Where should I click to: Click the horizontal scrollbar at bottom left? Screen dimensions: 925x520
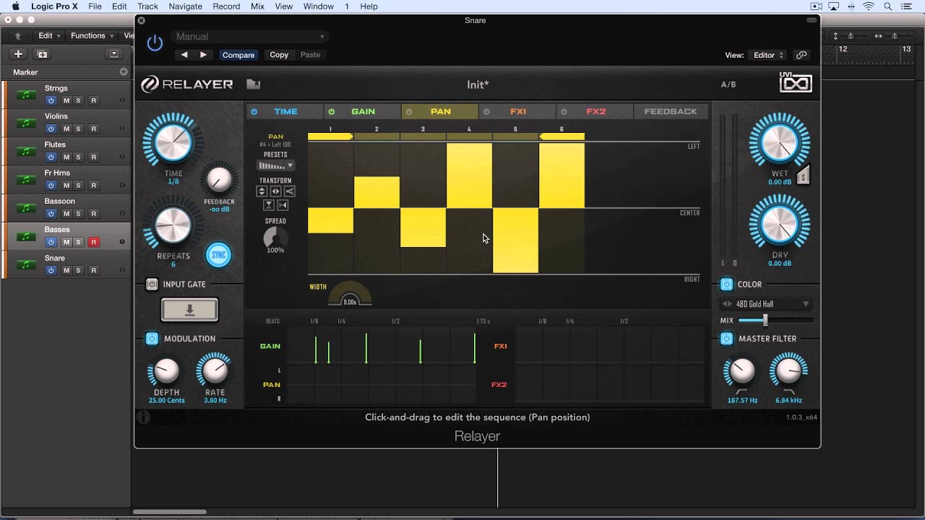point(170,513)
